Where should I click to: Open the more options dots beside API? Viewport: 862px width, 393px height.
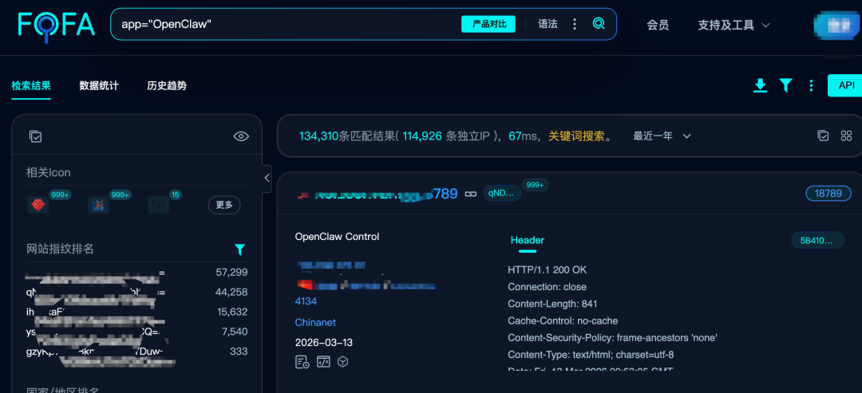(811, 85)
